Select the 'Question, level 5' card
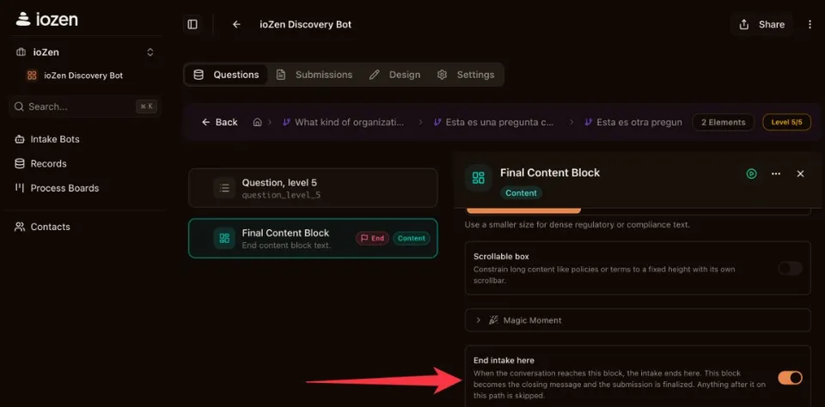Image resolution: width=825 pixels, height=407 pixels. click(313, 188)
